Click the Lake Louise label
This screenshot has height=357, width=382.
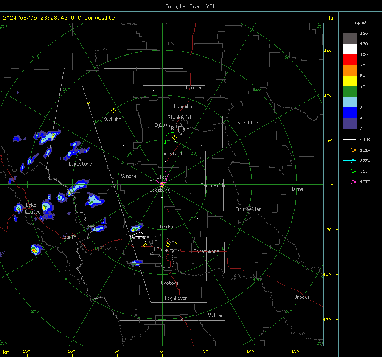(x=33, y=208)
